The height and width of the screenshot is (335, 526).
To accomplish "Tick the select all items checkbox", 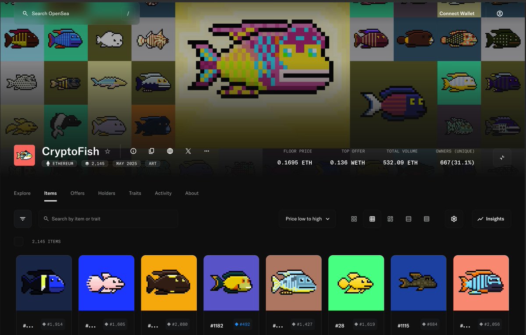I will [x=18, y=241].
